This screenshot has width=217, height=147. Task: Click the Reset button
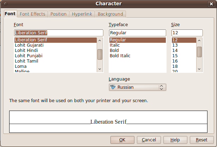click(201, 140)
